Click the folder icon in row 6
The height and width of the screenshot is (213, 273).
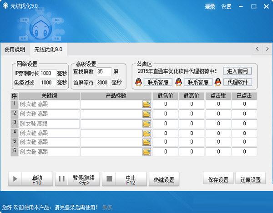(x=146, y=152)
